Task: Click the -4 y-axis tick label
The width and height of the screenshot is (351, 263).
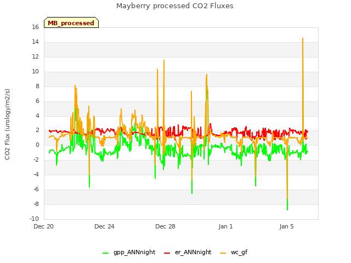Action: click(x=36, y=175)
